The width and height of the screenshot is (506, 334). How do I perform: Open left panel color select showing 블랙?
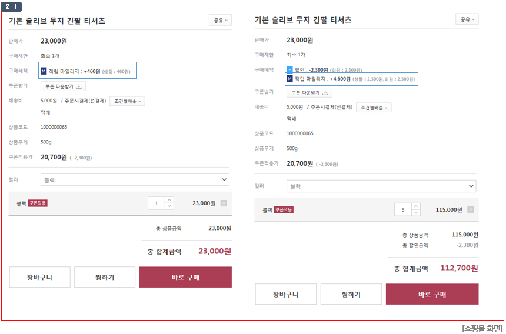coord(135,180)
